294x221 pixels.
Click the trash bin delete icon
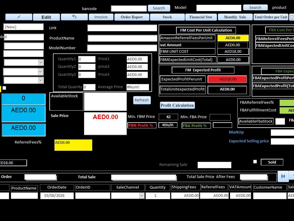coord(292,17)
